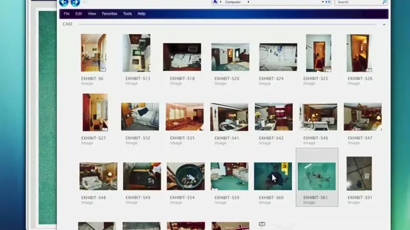Click the search magnifier icon
Screen dimensions: 410x230
[x=384, y=2]
